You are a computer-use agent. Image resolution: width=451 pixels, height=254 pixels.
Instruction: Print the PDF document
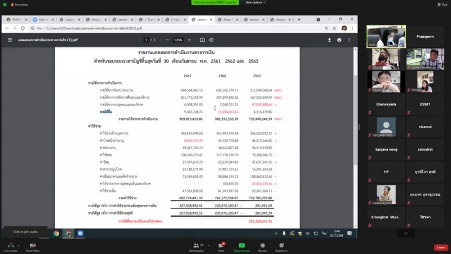[x=339, y=40]
